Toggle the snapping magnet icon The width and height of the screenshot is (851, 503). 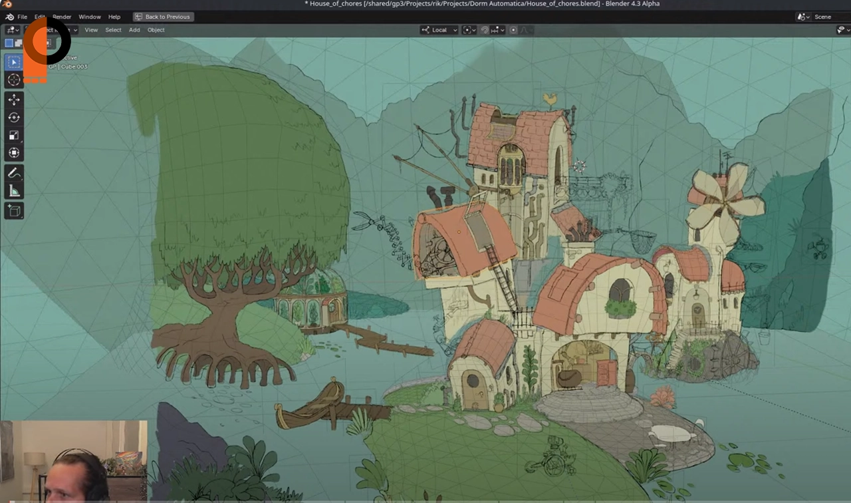pyautogui.click(x=485, y=30)
